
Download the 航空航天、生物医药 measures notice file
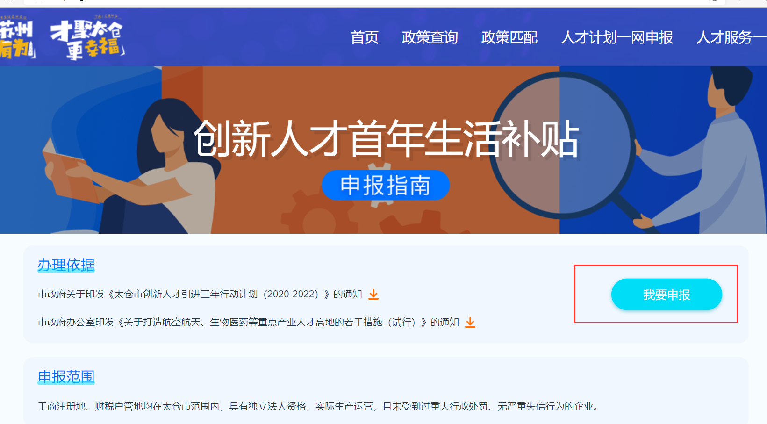[470, 323]
